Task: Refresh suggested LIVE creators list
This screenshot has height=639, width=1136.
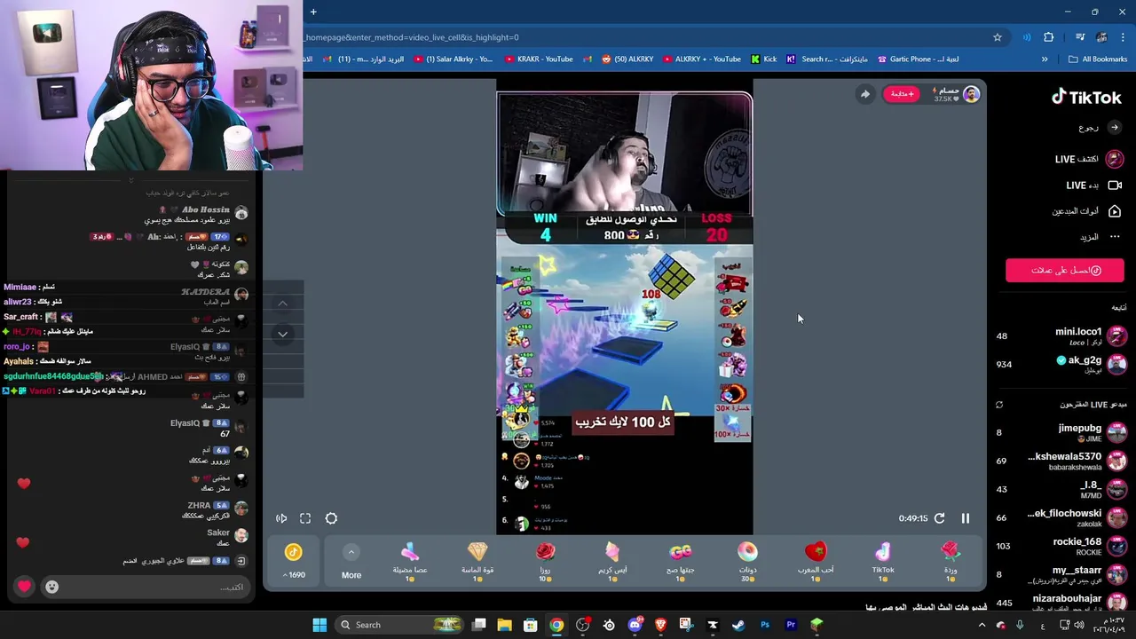Action: 999,405
